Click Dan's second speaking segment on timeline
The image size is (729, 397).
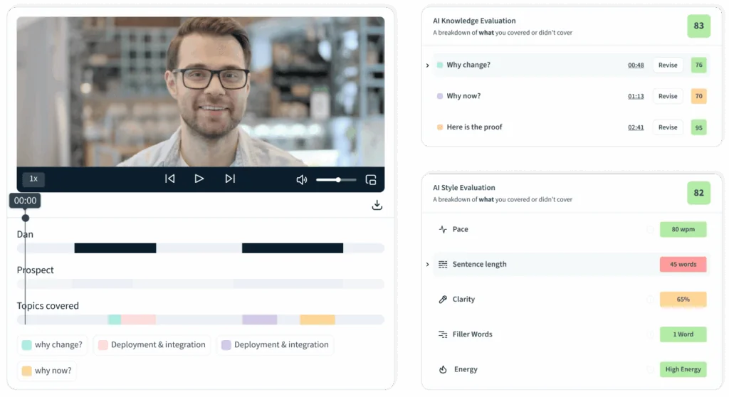[293, 248]
